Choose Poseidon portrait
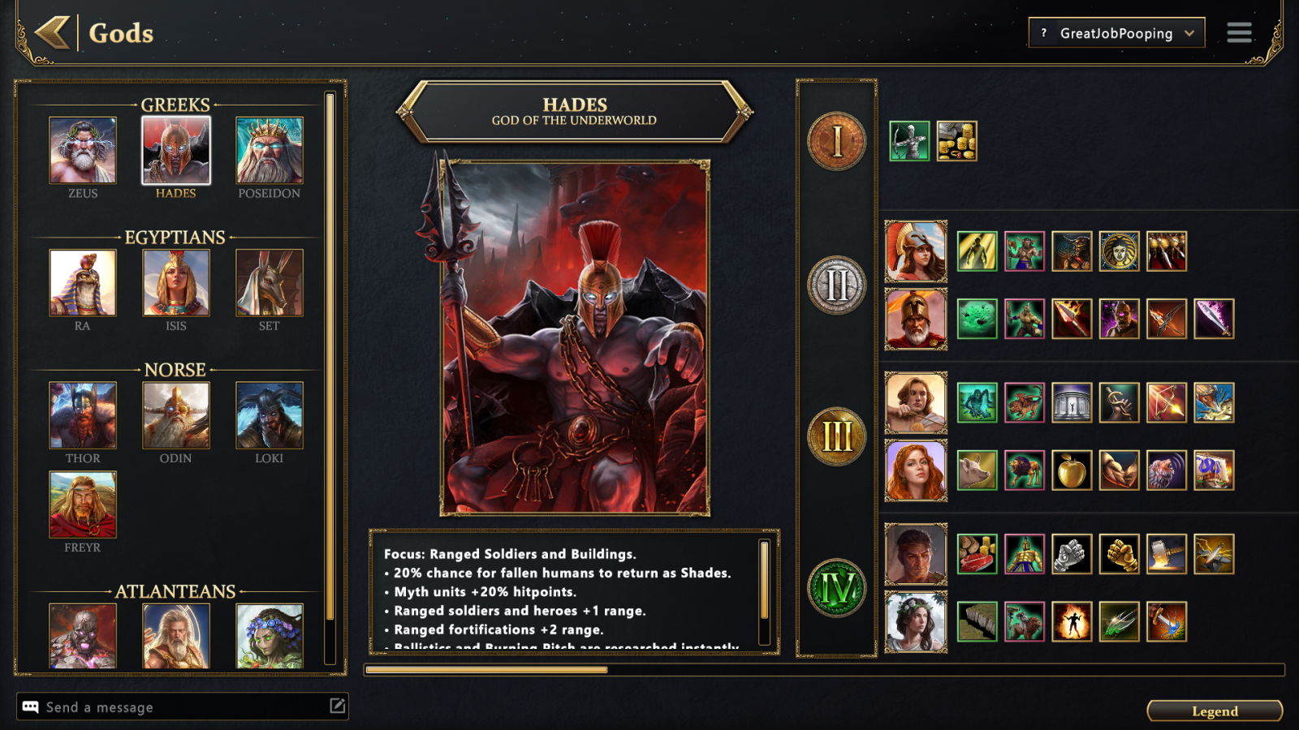 (270, 151)
